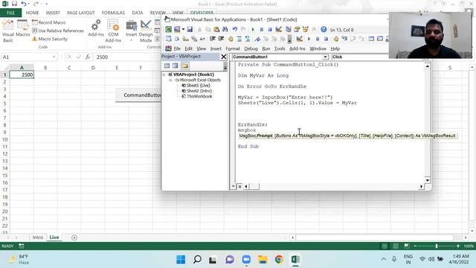The height and width of the screenshot is (268, 476).
Task: Switch to Page Layout view in status bar
Action: click(x=396, y=246)
